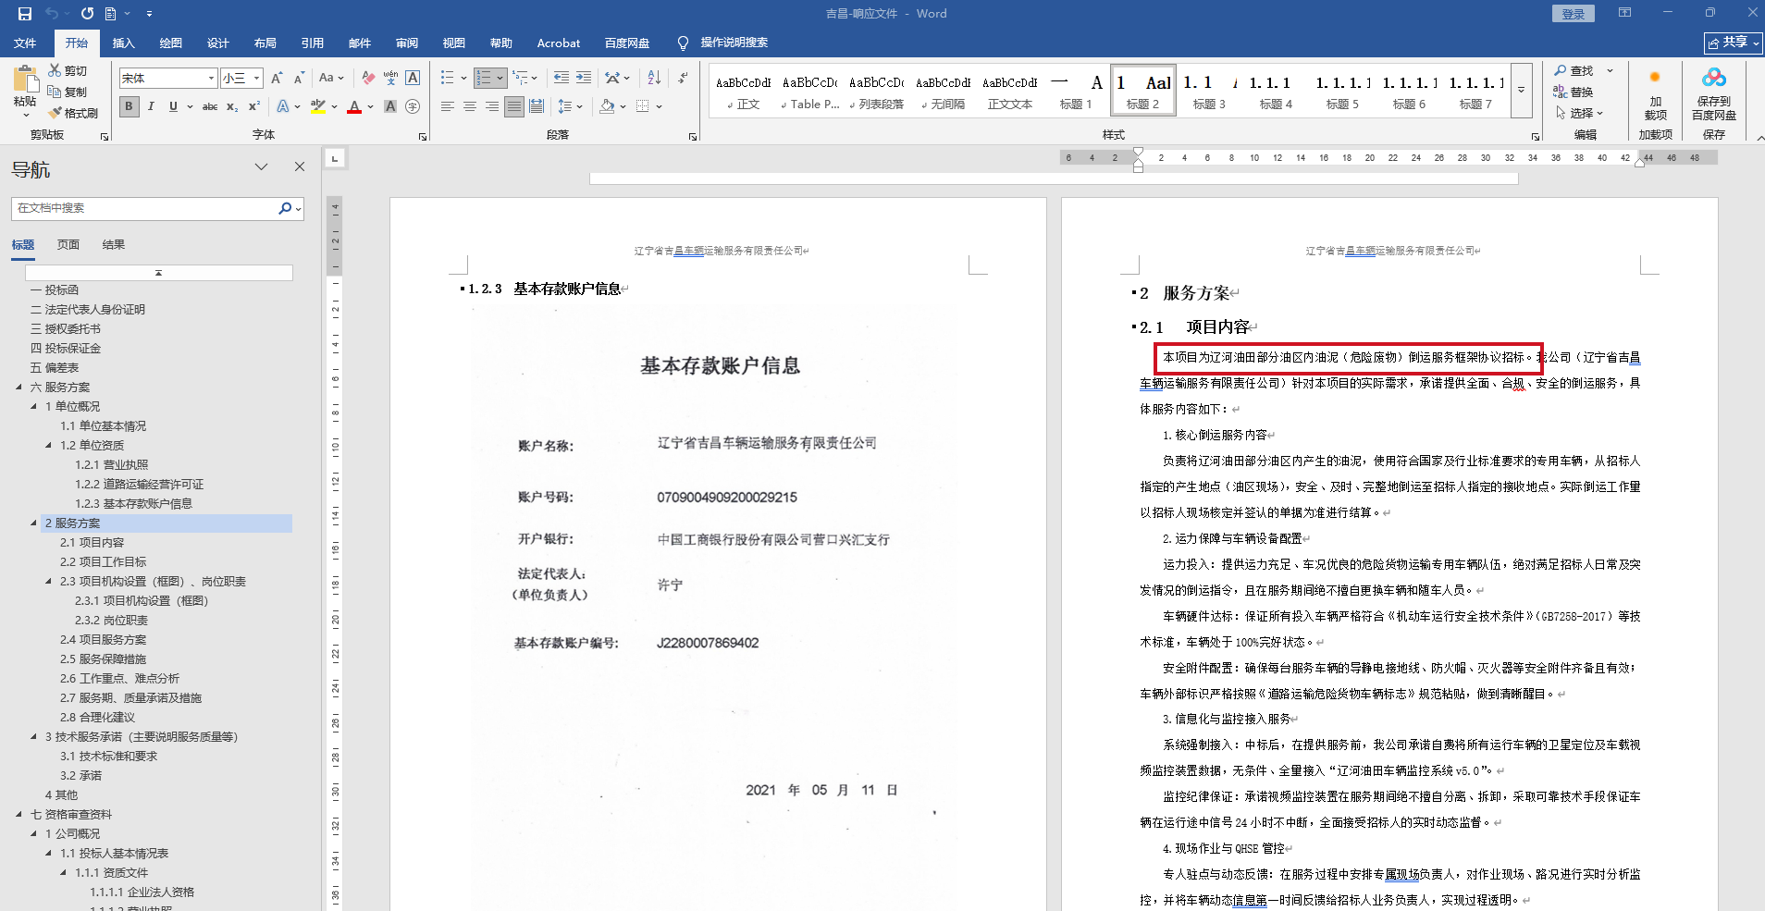1765x911 pixels.
Task: Click the 登录 sign-in button
Action: 1574,14
